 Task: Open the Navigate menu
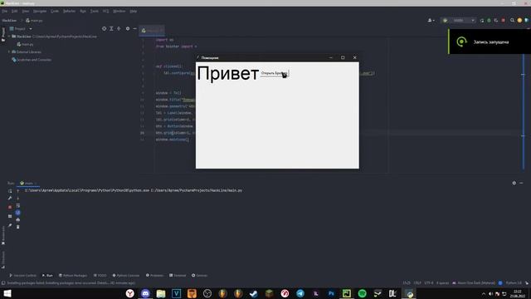pyautogui.click(x=40, y=11)
